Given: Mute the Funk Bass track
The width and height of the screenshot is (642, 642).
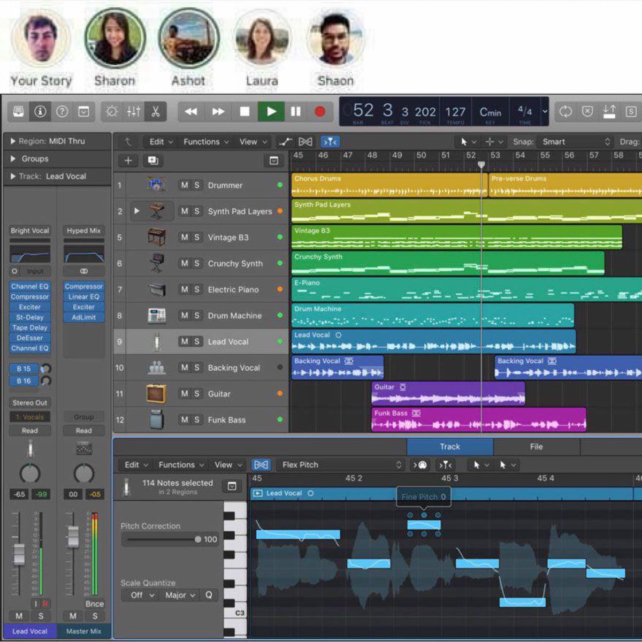Looking at the screenshot, I should pyautogui.click(x=185, y=420).
